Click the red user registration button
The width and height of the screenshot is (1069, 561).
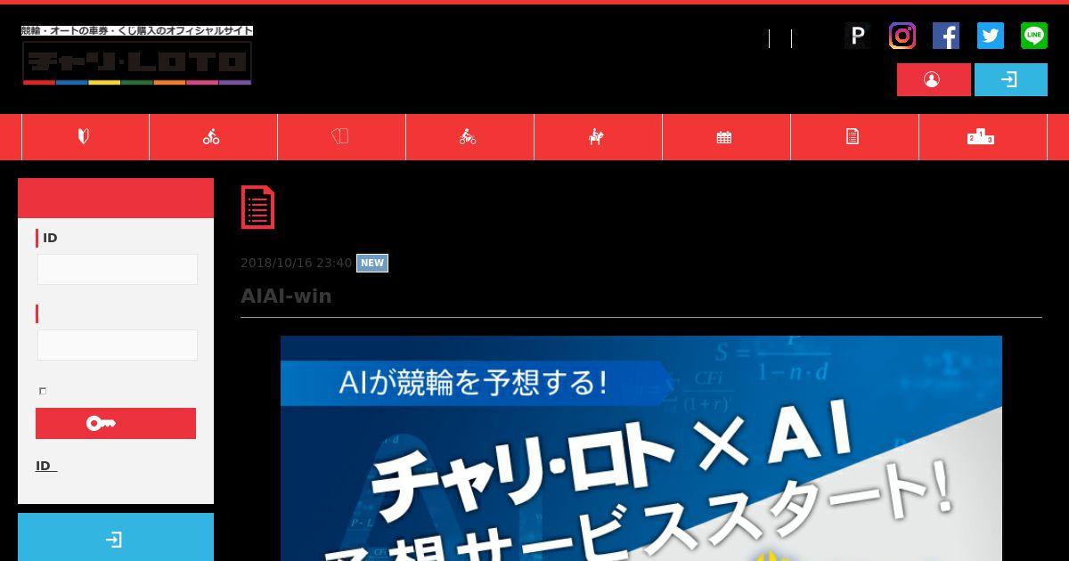pyautogui.click(x=934, y=80)
